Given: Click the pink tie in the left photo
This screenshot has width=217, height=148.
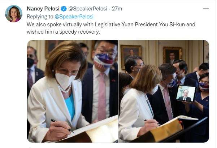Looking at the screenshot, I should point(102,96).
